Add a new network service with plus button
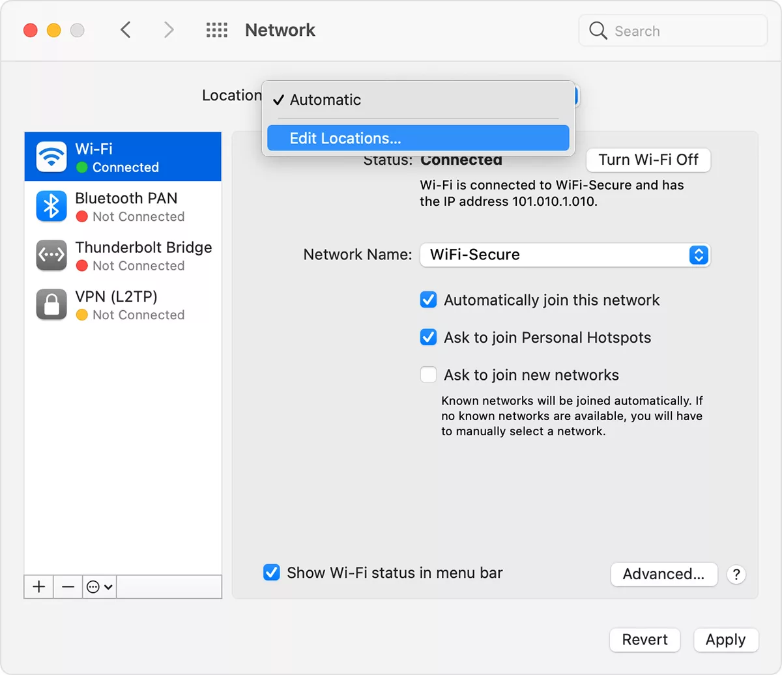The height and width of the screenshot is (675, 782). pyautogui.click(x=38, y=586)
